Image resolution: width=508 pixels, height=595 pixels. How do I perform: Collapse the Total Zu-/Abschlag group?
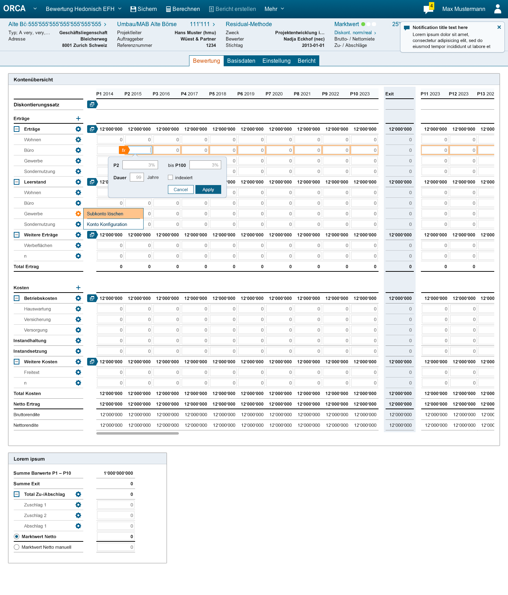17,494
